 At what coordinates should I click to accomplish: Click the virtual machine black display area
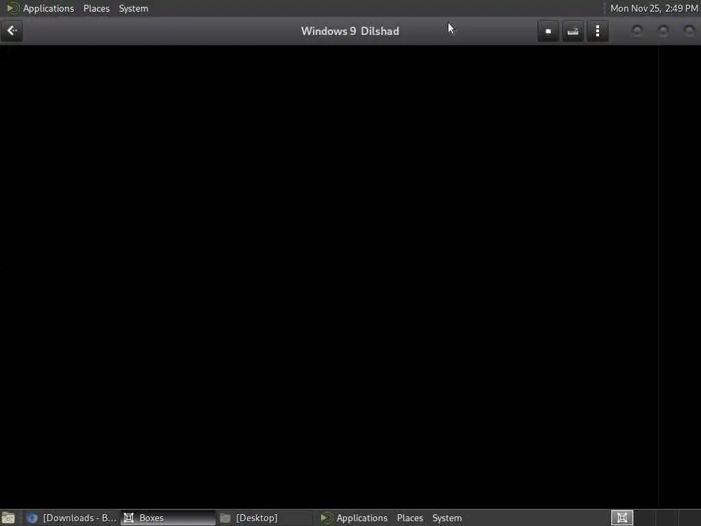click(350, 277)
